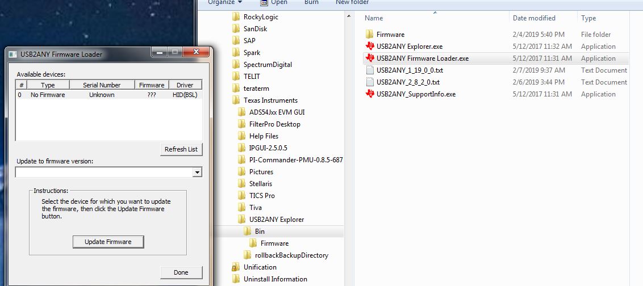
Task: Click the Done button
Action: [181, 272]
